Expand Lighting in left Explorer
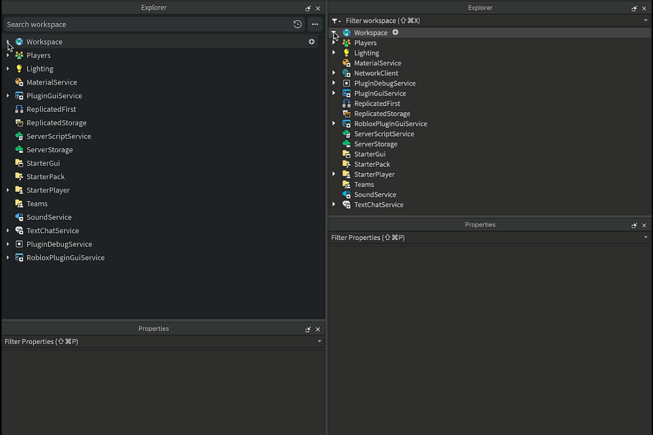 (8, 69)
